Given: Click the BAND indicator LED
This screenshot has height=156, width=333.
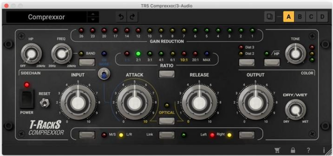Looking at the screenshot, I should point(81,54).
